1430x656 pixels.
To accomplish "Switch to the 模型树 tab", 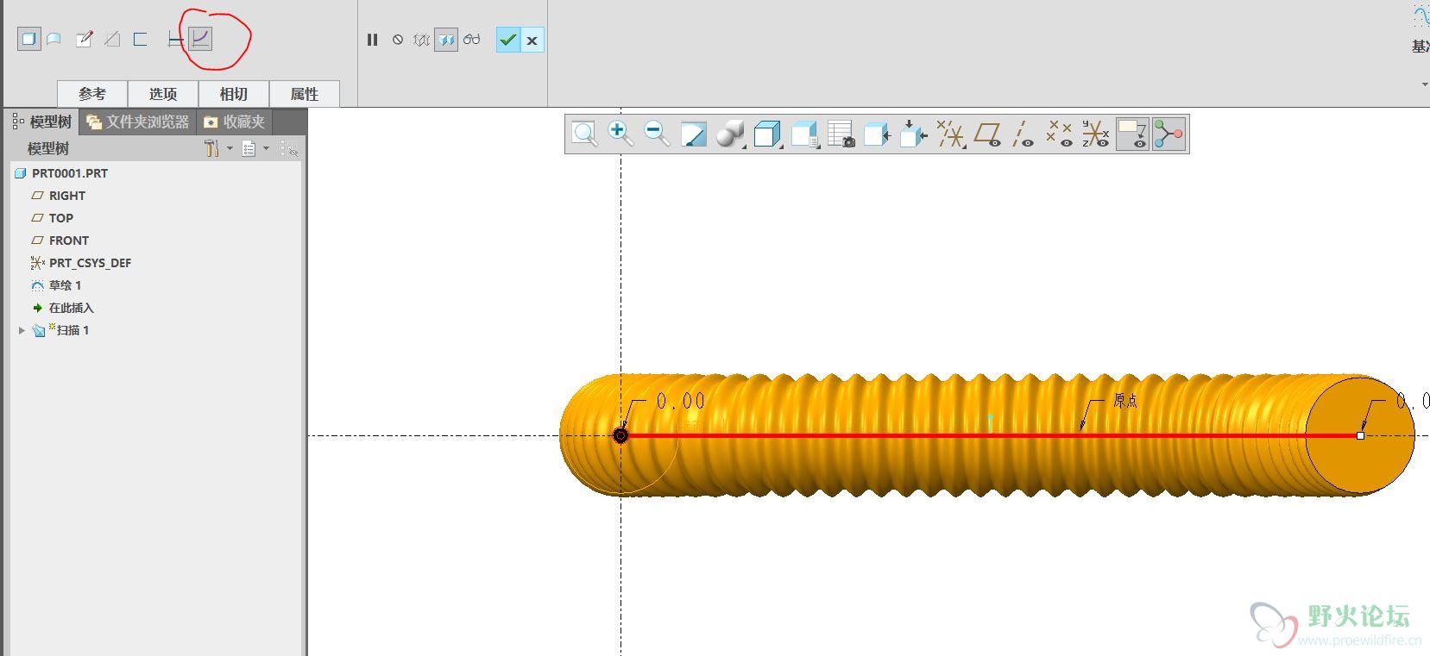I will (41, 122).
